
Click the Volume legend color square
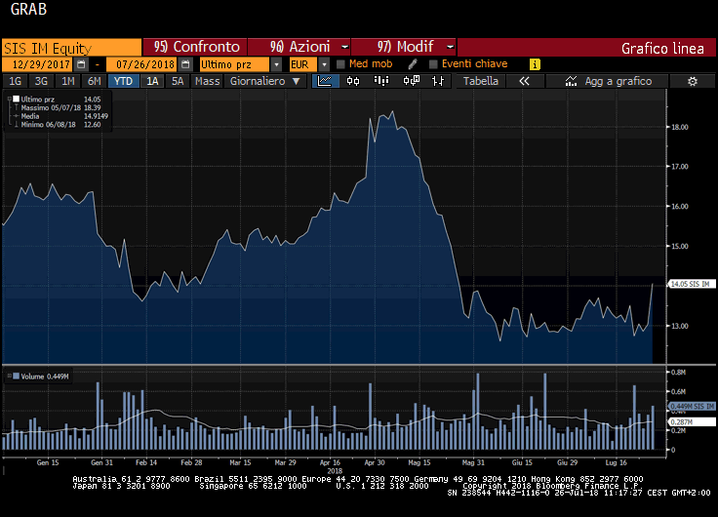(x=16, y=376)
